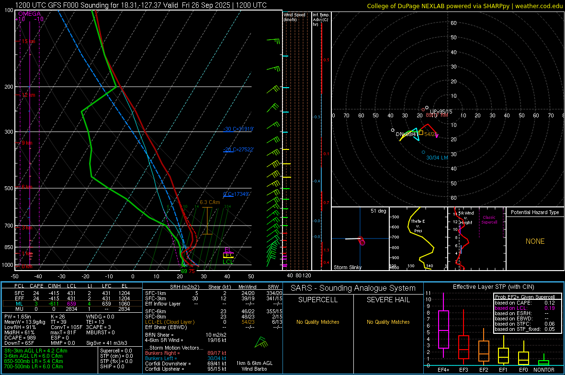Viewport: 565px width, 375px height.
Task: Click the magenta EL label on skew-T
Action: [x=228, y=250]
